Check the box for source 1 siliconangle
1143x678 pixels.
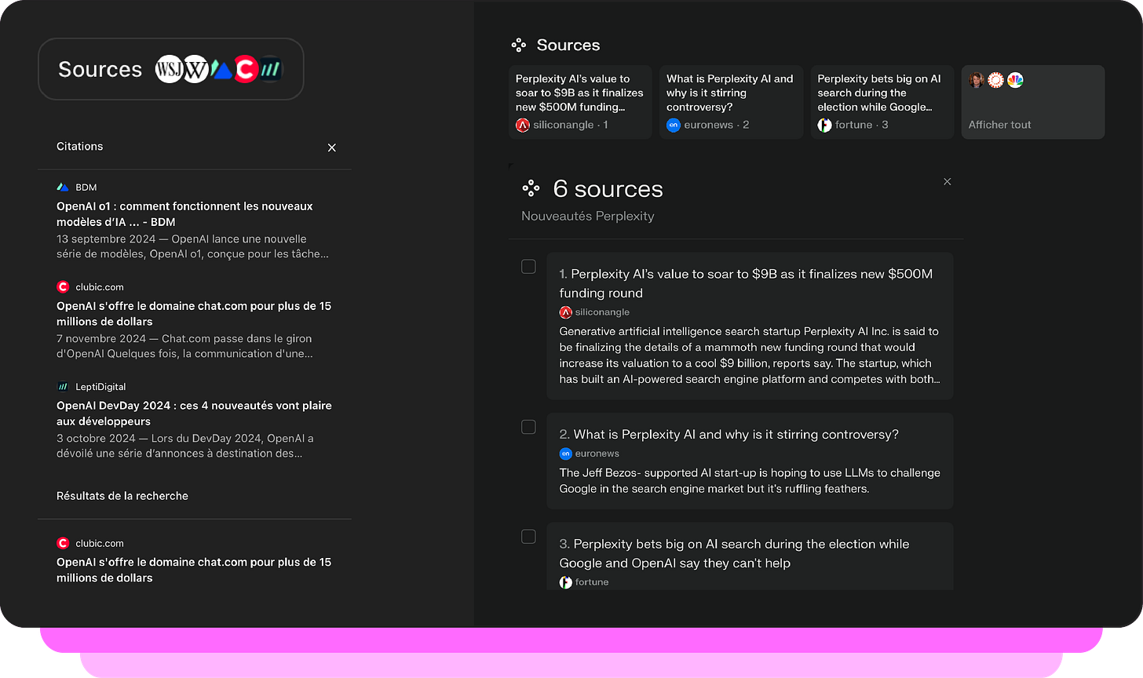(x=528, y=267)
